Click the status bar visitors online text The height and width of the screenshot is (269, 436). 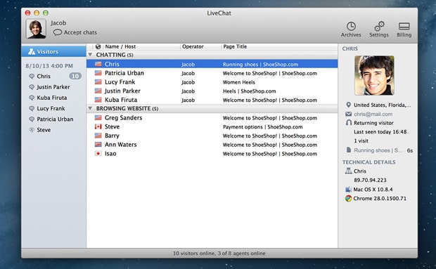pos(219,253)
